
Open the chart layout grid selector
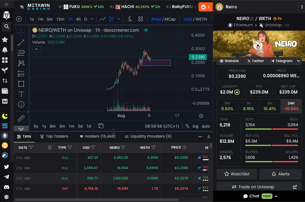(141, 19)
